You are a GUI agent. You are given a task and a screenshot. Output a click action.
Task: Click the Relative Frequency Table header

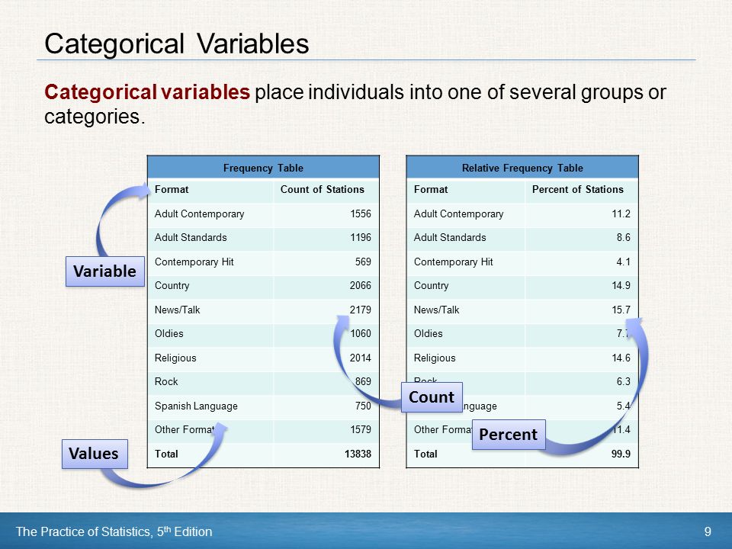point(522,168)
